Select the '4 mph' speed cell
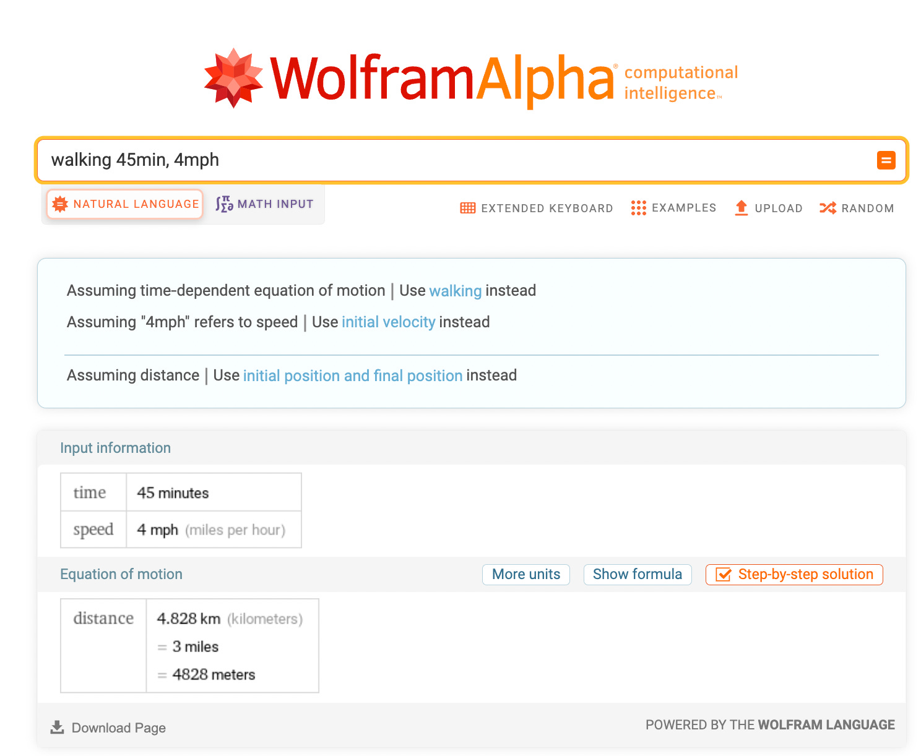This screenshot has width=921, height=756. pyautogui.click(x=214, y=530)
